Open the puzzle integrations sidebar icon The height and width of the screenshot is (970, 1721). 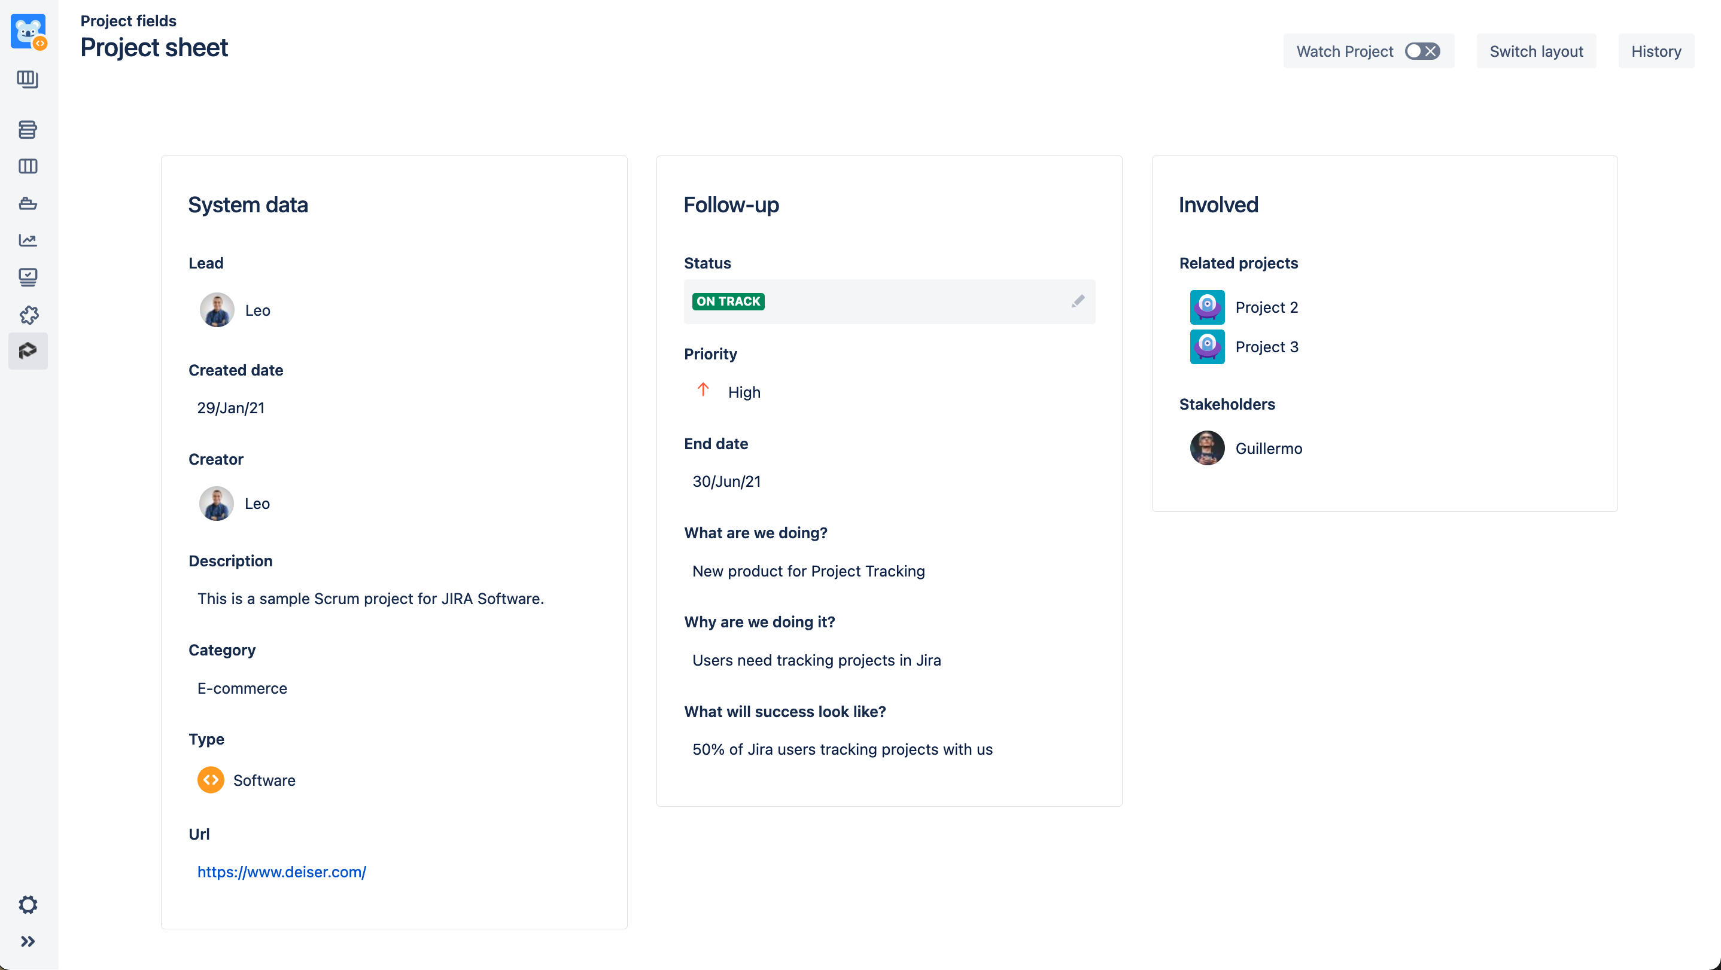point(28,315)
